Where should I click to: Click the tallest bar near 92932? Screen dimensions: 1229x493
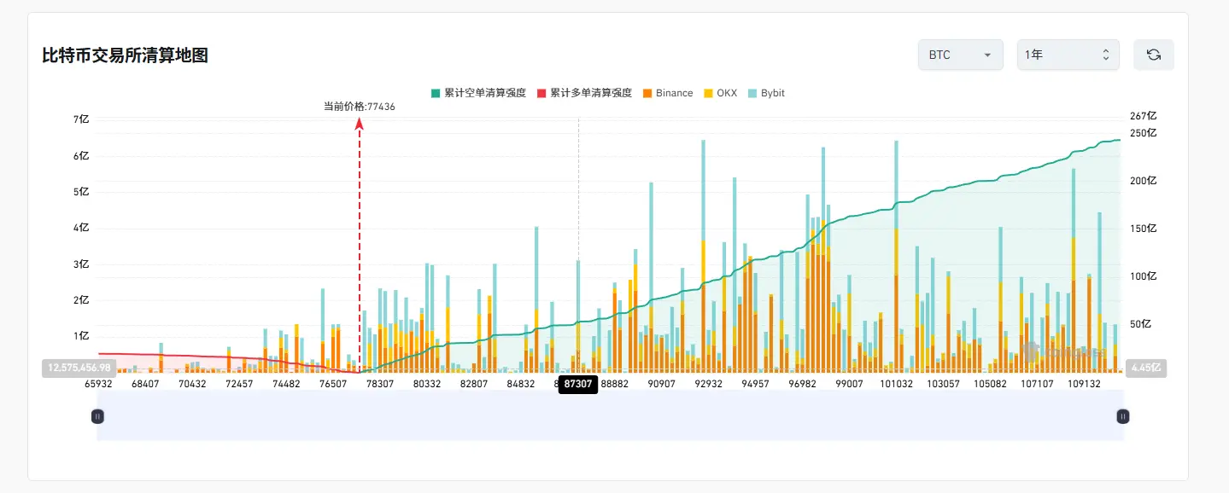704,256
